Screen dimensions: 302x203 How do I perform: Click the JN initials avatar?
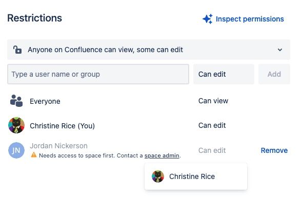click(16, 150)
